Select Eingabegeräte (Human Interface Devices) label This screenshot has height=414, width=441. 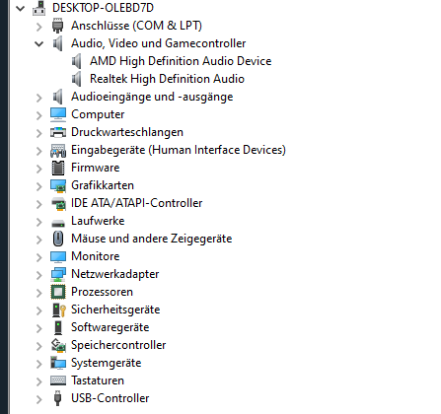point(179,150)
